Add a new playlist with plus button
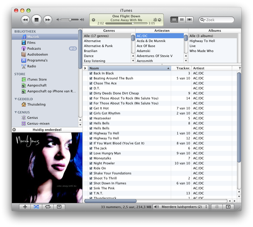 [25, 207]
